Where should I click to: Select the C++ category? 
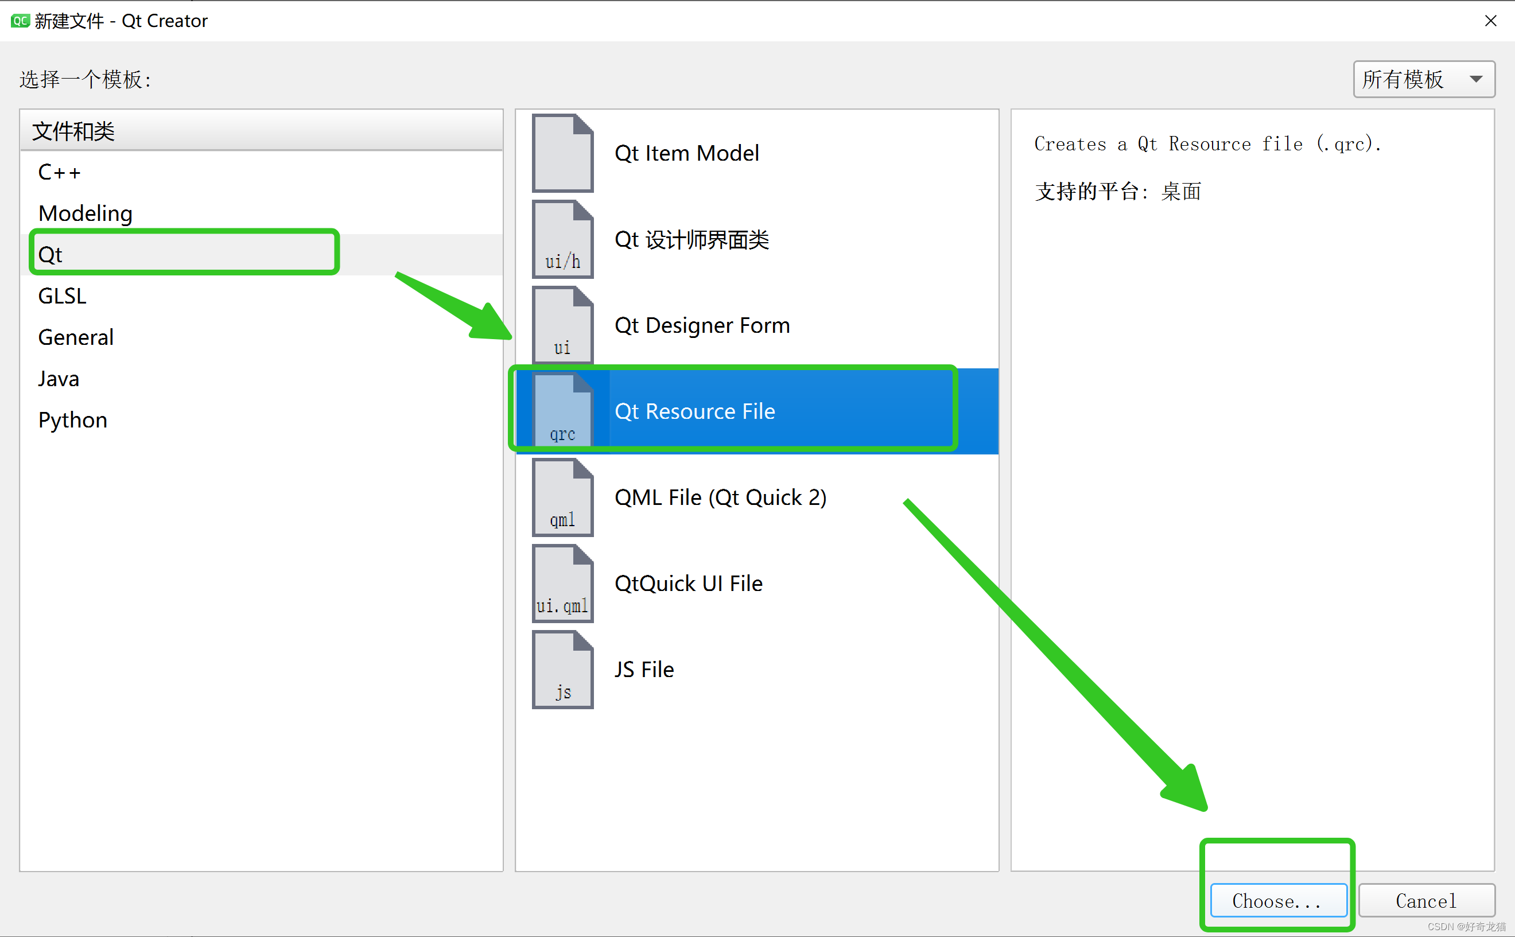pos(60,172)
